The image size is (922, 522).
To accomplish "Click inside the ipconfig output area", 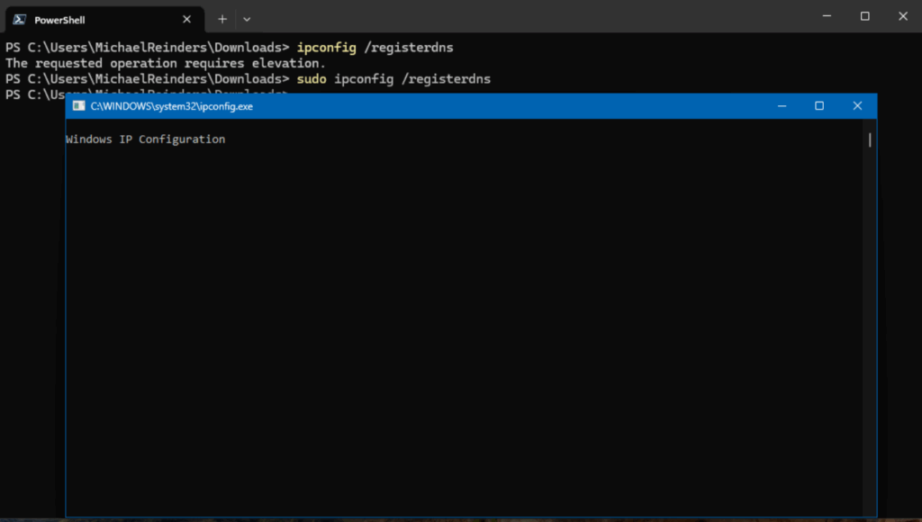I will (450, 315).
